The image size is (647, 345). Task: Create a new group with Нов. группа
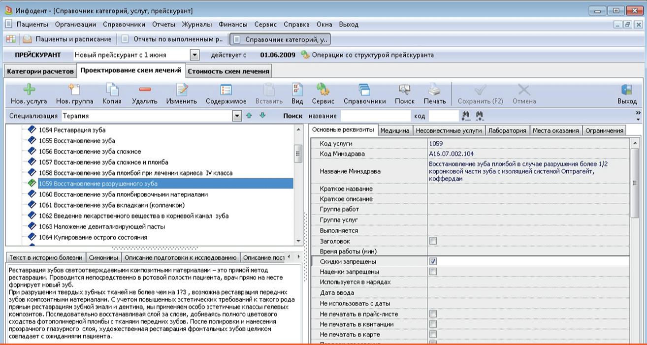point(74,90)
